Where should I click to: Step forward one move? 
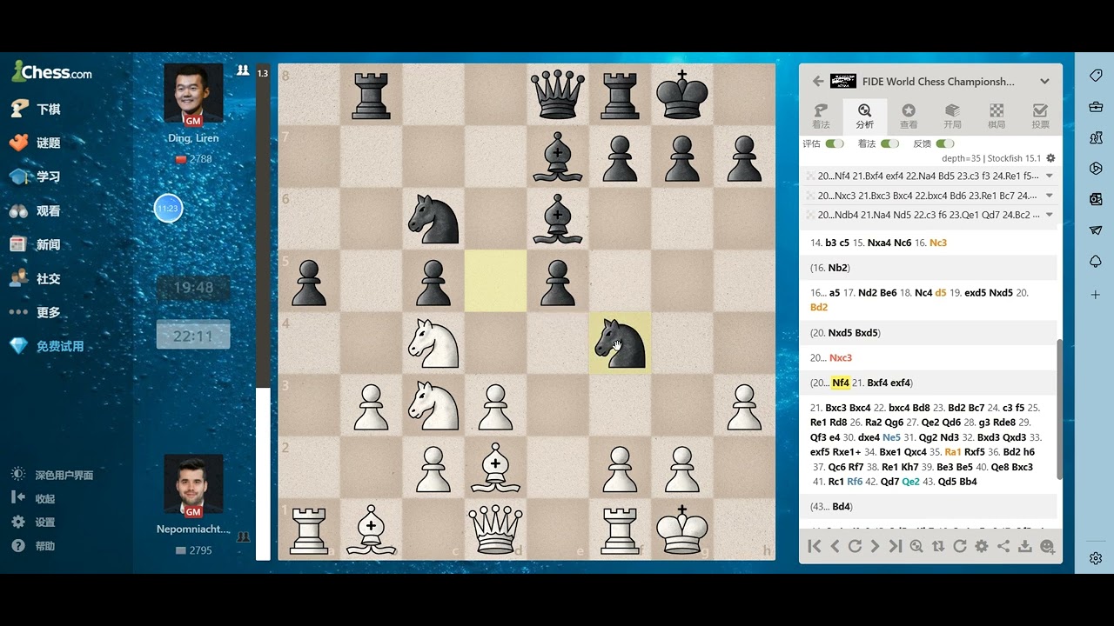(x=875, y=546)
